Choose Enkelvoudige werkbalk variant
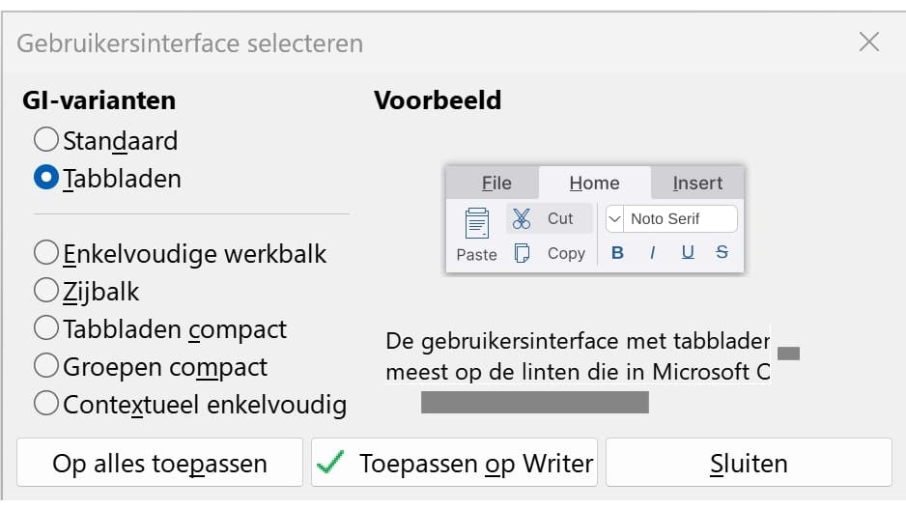Screen dimensions: 906x510 pyautogui.click(x=46, y=253)
